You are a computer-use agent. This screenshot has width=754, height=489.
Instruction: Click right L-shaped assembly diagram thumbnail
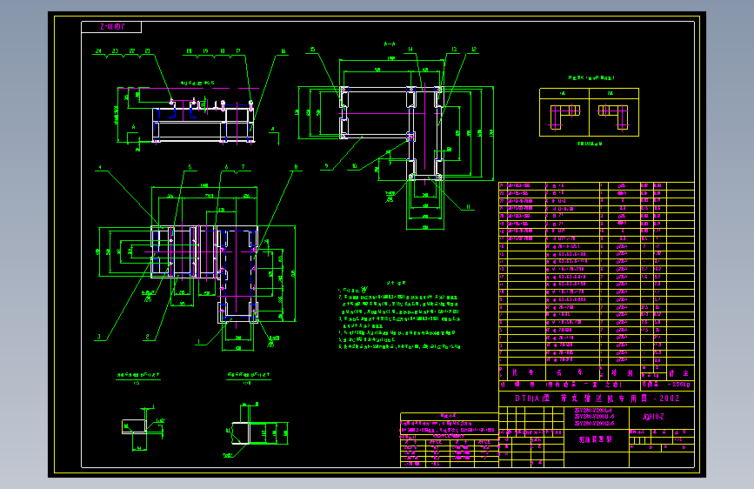[x=614, y=117]
